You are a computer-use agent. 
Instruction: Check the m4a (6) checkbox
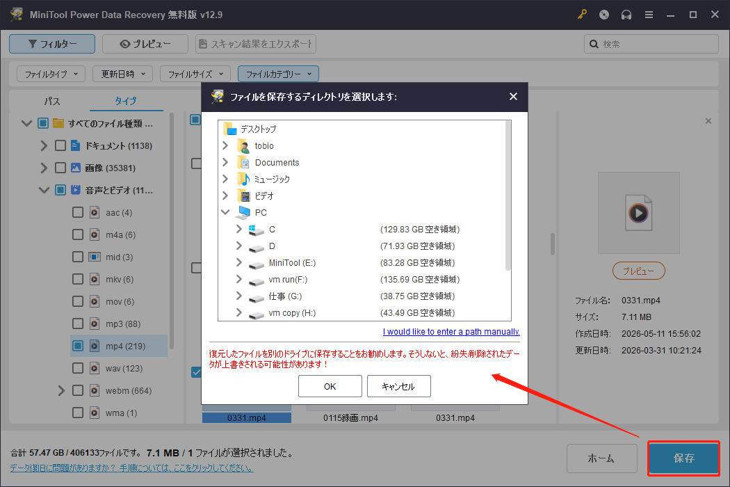[x=78, y=234]
